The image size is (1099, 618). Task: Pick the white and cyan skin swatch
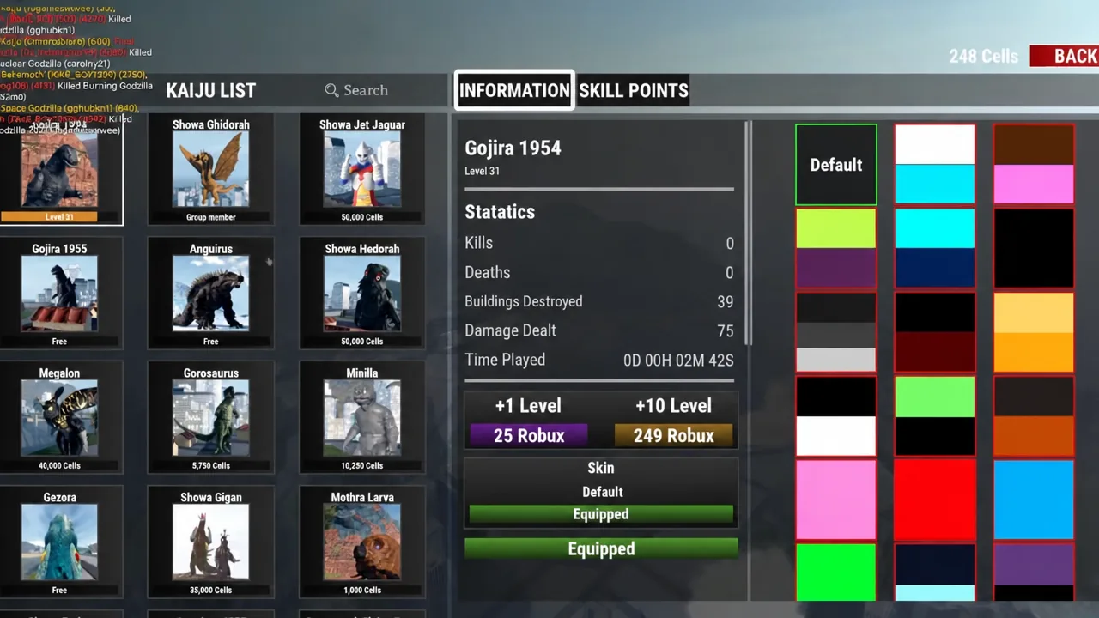pyautogui.click(x=935, y=165)
